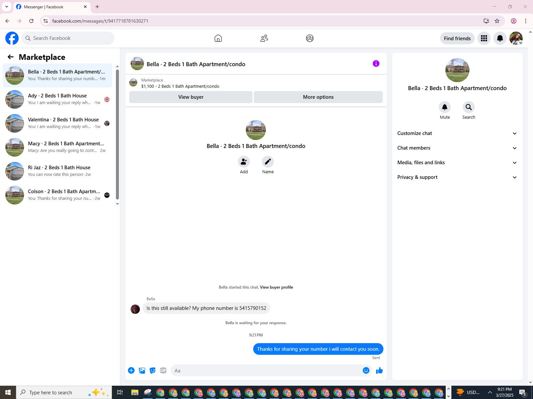Click the Add people icon
Screen dimensions: 533x399
pyautogui.click(x=244, y=162)
